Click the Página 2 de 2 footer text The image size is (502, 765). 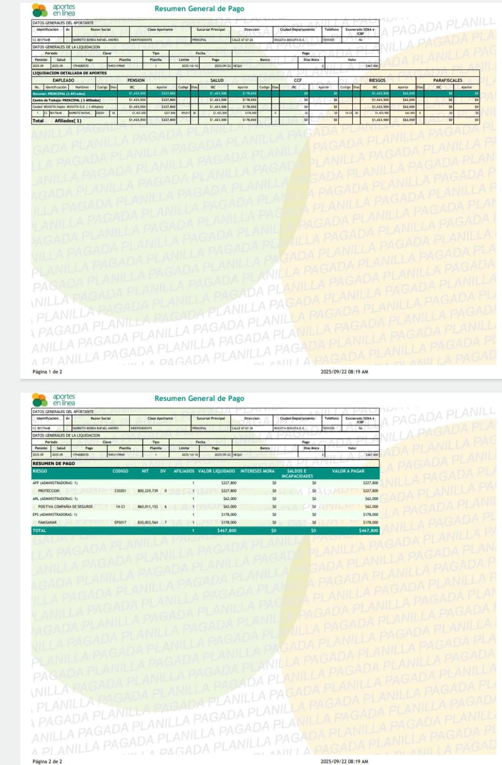(47, 761)
